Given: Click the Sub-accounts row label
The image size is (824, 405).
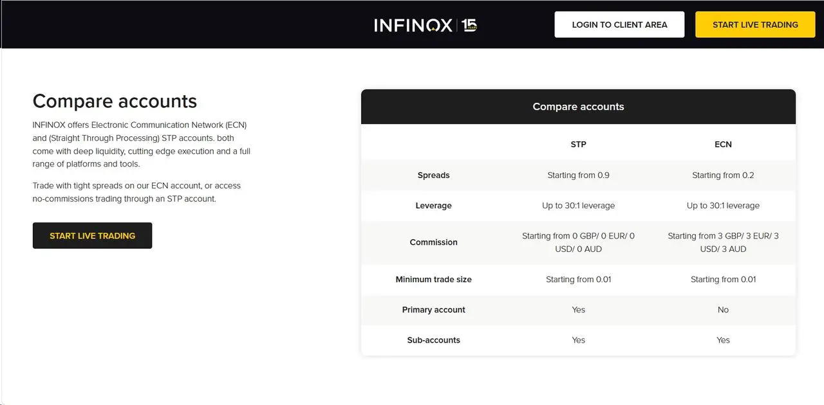Looking at the screenshot, I should click(x=433, y=340).
